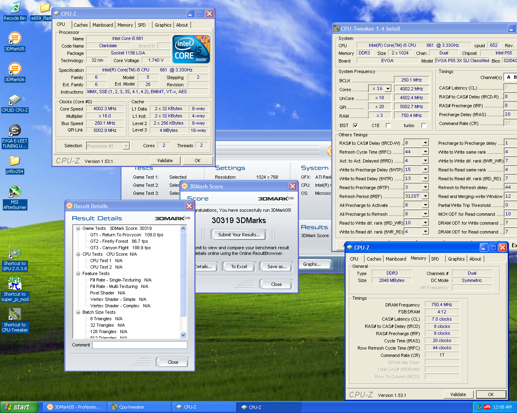Open the All Precharge to Activate dropdown
517x413 pixels.
[425, 205]
